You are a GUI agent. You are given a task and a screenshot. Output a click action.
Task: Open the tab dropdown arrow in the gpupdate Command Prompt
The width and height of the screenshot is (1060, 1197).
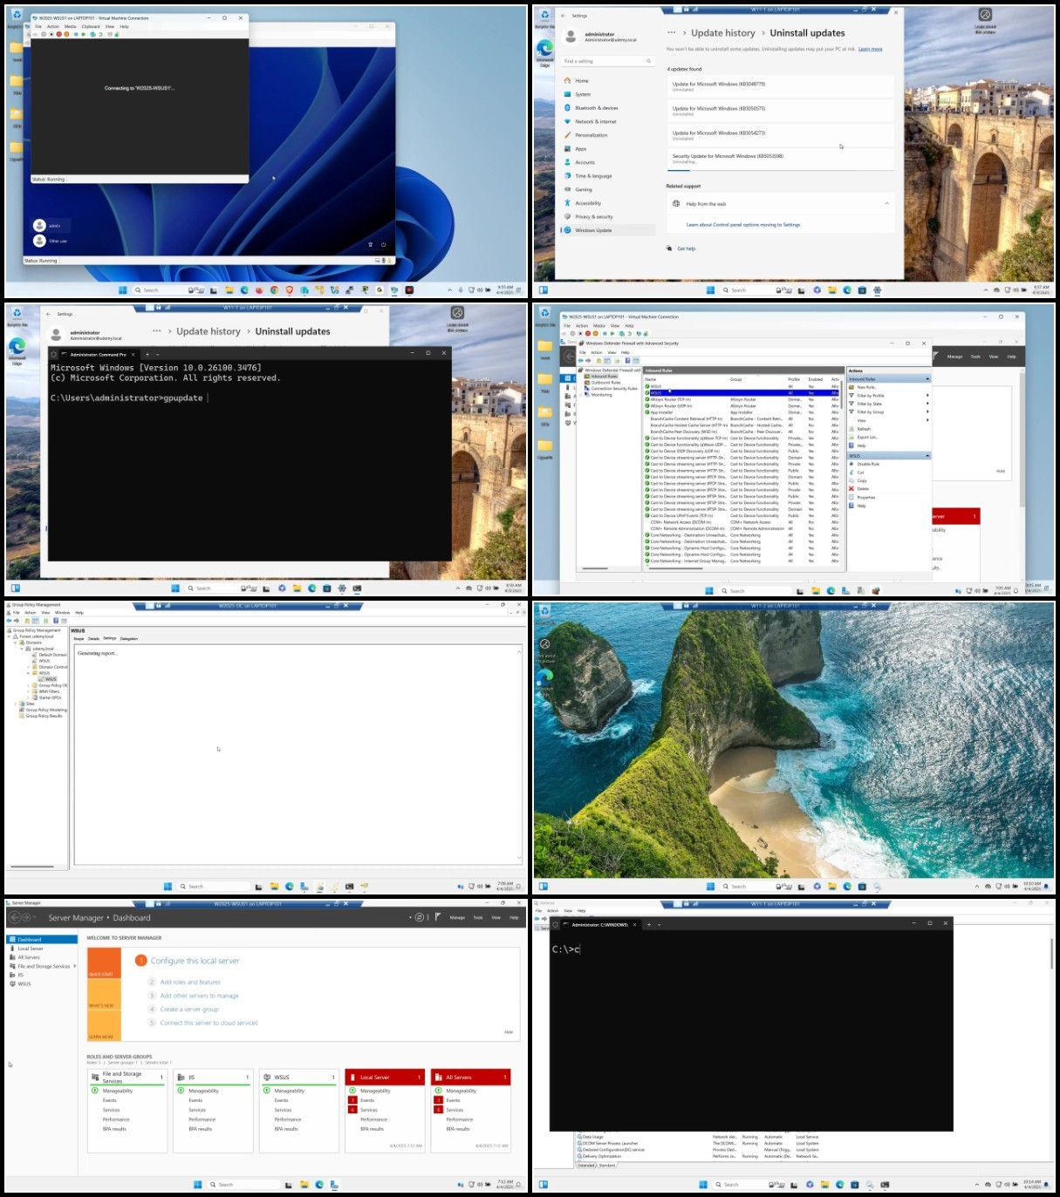157,355
